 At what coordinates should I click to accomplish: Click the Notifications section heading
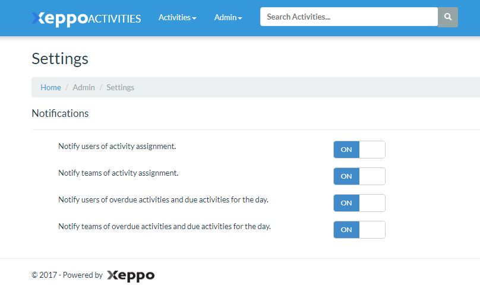[x=60, y=113]
